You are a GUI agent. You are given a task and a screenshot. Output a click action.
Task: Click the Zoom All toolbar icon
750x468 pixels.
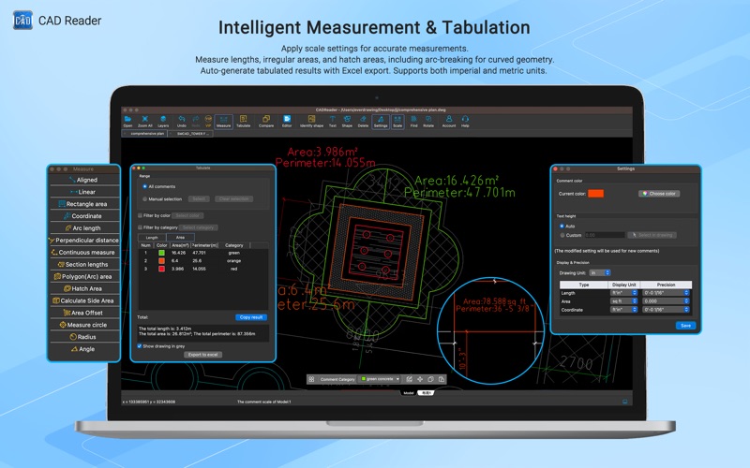[x=145, y=121]
